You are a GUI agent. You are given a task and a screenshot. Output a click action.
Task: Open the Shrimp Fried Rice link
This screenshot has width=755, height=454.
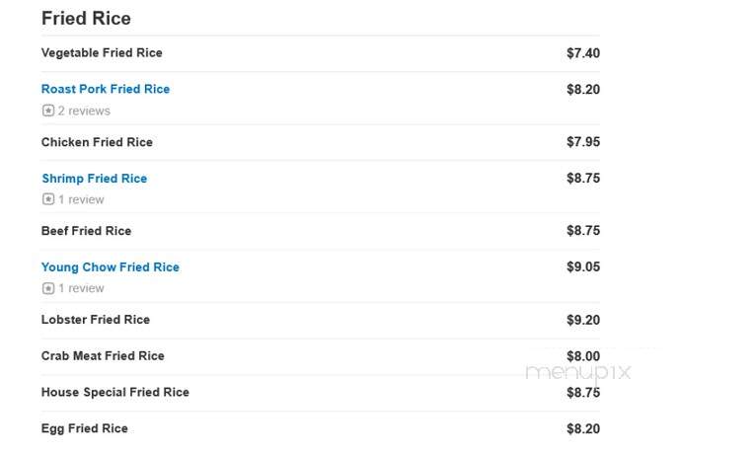tap(95, 178)
